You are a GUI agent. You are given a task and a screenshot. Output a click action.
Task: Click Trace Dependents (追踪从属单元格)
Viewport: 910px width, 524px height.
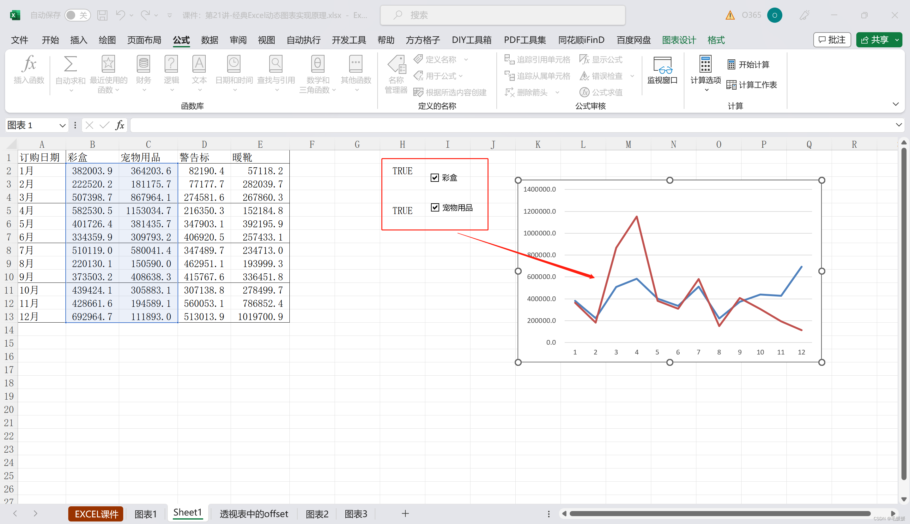click(537, 75)
